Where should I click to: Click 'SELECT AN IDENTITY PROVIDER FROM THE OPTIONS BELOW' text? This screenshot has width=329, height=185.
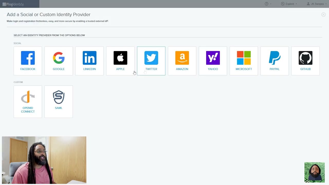click(x=49, y=35)
